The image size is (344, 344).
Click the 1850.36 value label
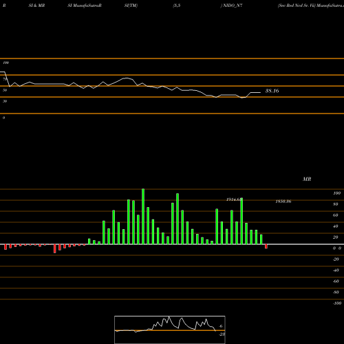point(283,202)
